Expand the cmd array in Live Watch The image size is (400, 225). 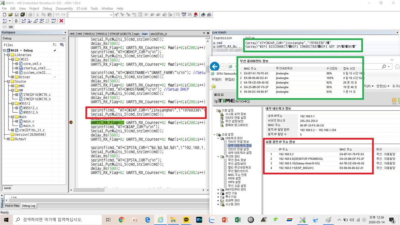pyautogui.click(x=214, y=43)
